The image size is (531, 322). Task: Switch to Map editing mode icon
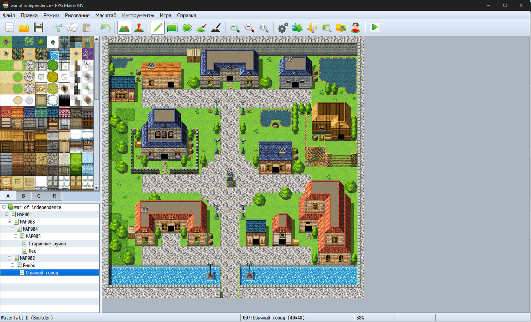pos(124,28)
